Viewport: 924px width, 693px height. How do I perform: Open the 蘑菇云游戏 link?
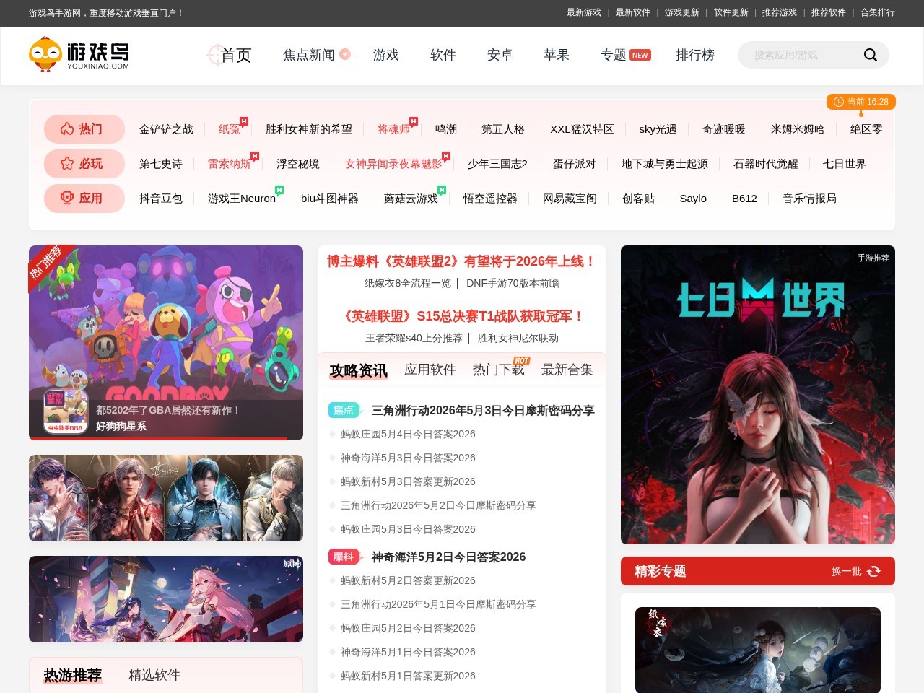[411, 199]
